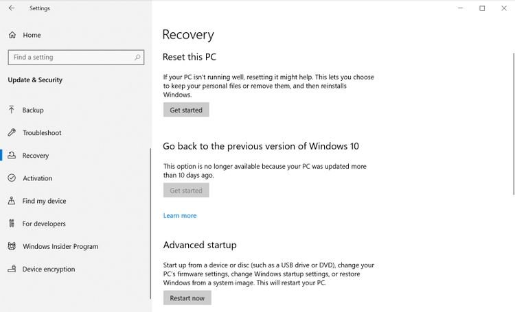
Task: Open Activation via its checkmark icon
Action: [x=12, y=178]
